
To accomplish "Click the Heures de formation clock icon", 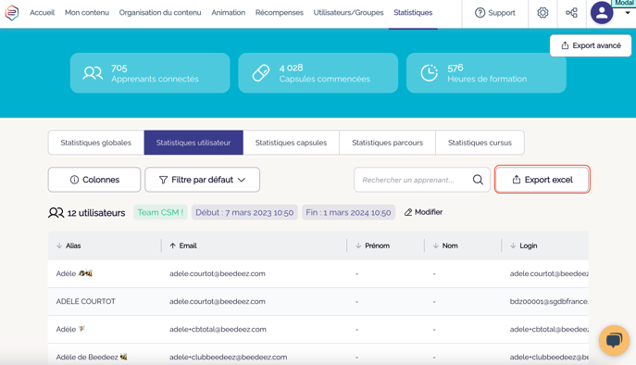I will click(x=429, y=73).
